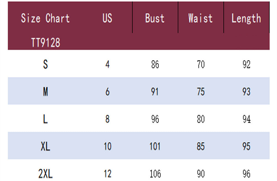277x181 pixels.
Task: Click the Size Chart header cell
Action: click(45, 19)
